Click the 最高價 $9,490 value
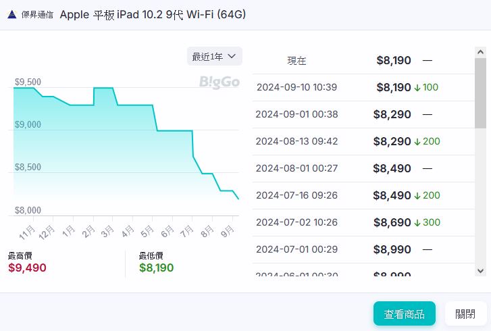The height and width of the screenshot is (331, 491). 27,268
